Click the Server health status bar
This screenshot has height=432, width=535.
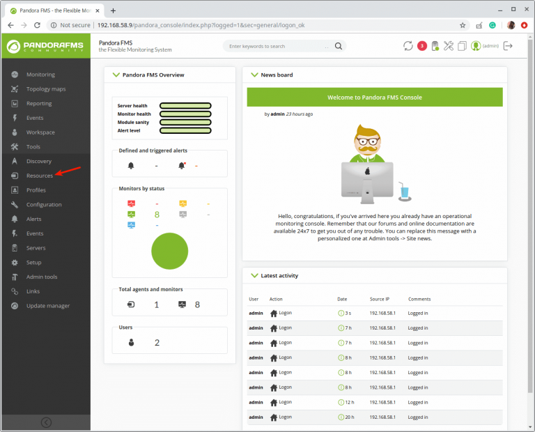tap(185, 106)
